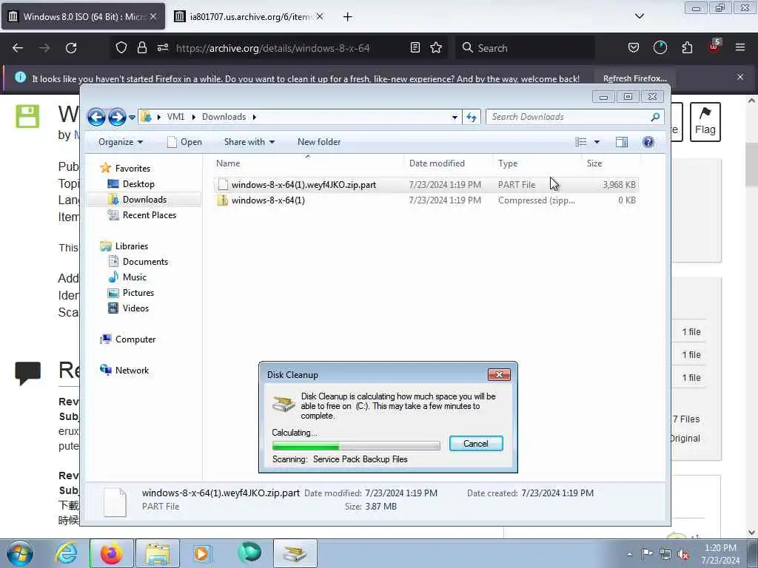Screen dimensions: 758x568
Task: Flag this archive.org item
Action: point(705,122)
